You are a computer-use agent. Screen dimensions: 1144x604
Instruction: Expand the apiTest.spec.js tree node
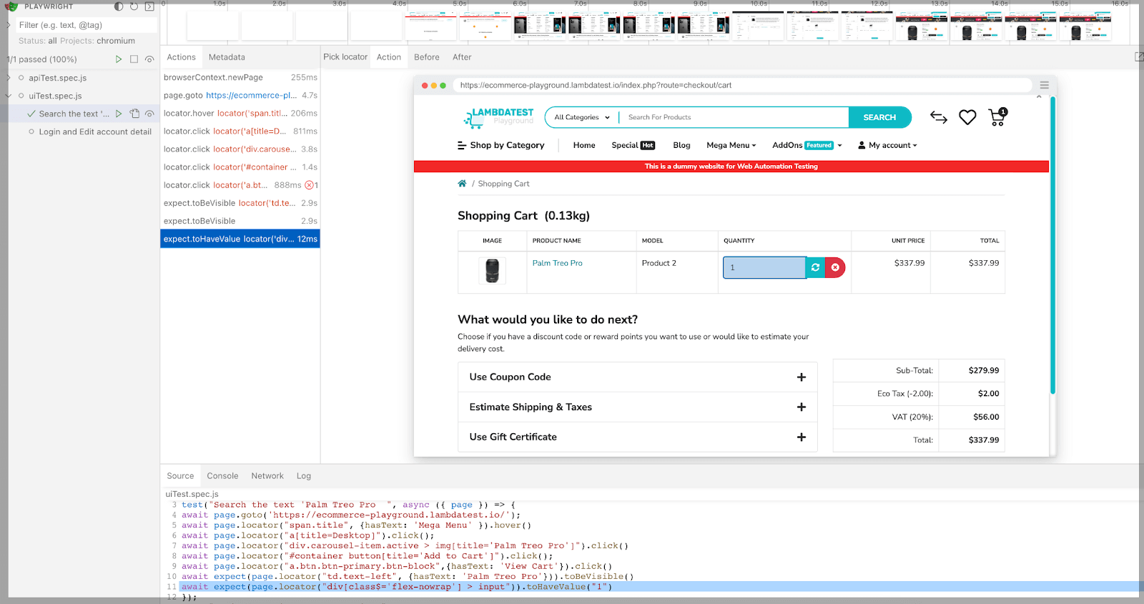pyautogui.click(x=9, y=78)
